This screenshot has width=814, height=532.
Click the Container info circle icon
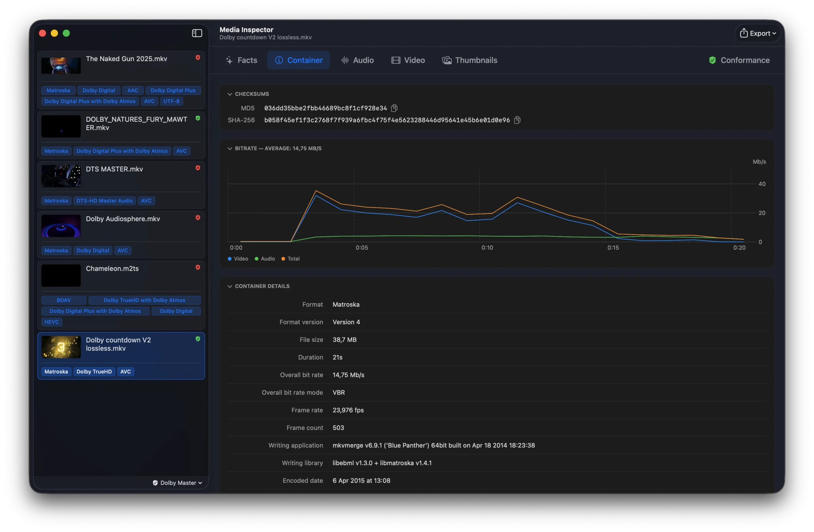point(279,60)
